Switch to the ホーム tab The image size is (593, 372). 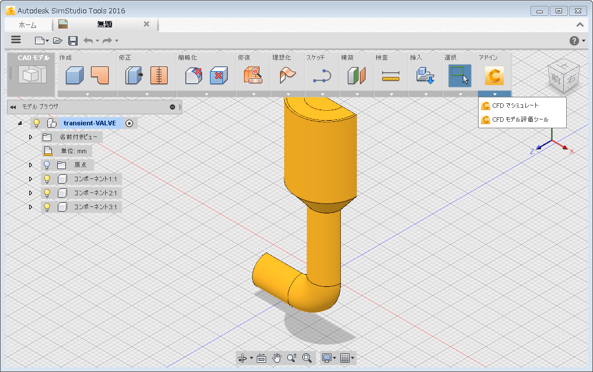point(27,25)
